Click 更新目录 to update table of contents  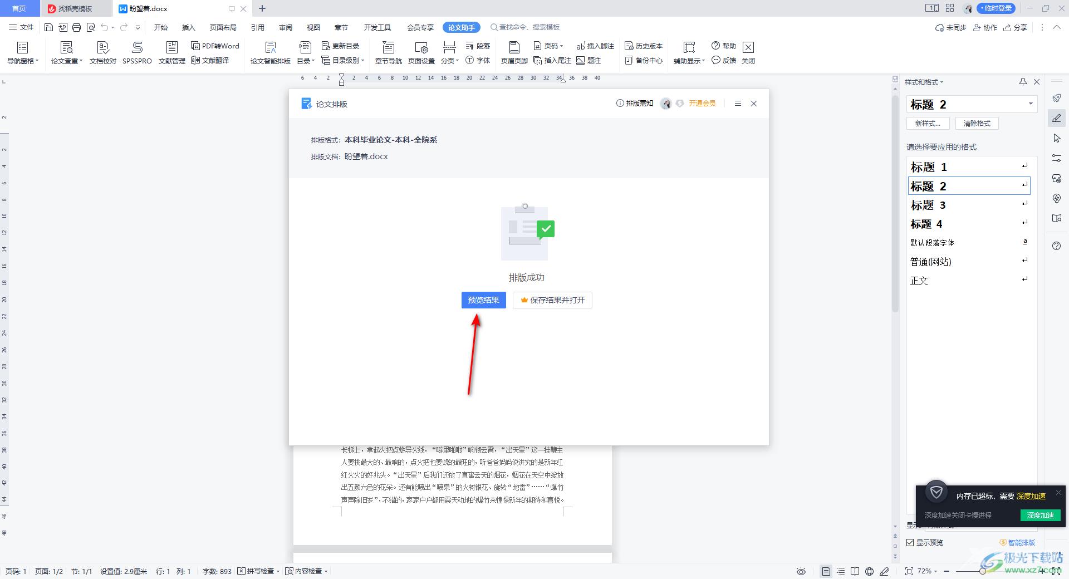coord(340,46)
